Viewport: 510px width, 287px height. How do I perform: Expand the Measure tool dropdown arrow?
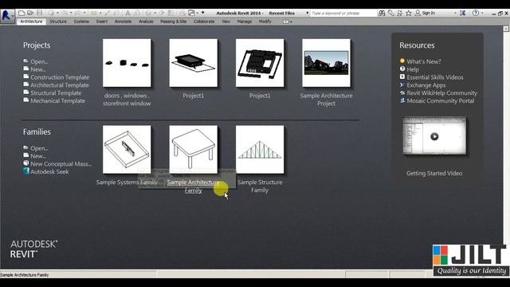[100, 13]
